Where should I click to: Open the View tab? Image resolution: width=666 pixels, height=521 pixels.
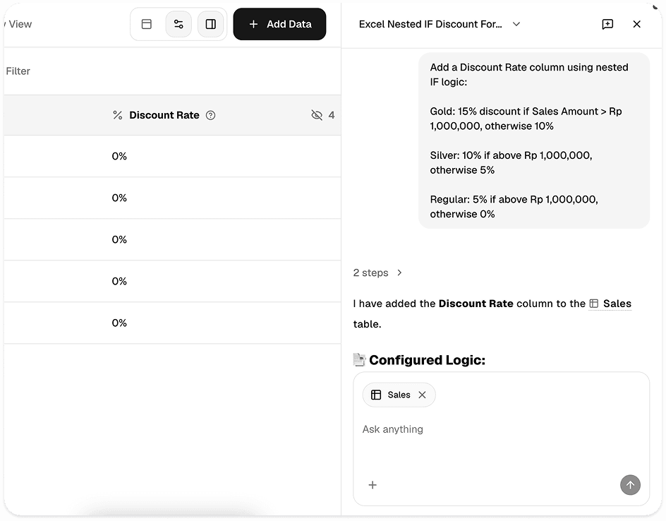20,24
